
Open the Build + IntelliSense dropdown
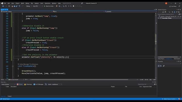[55, 84]
